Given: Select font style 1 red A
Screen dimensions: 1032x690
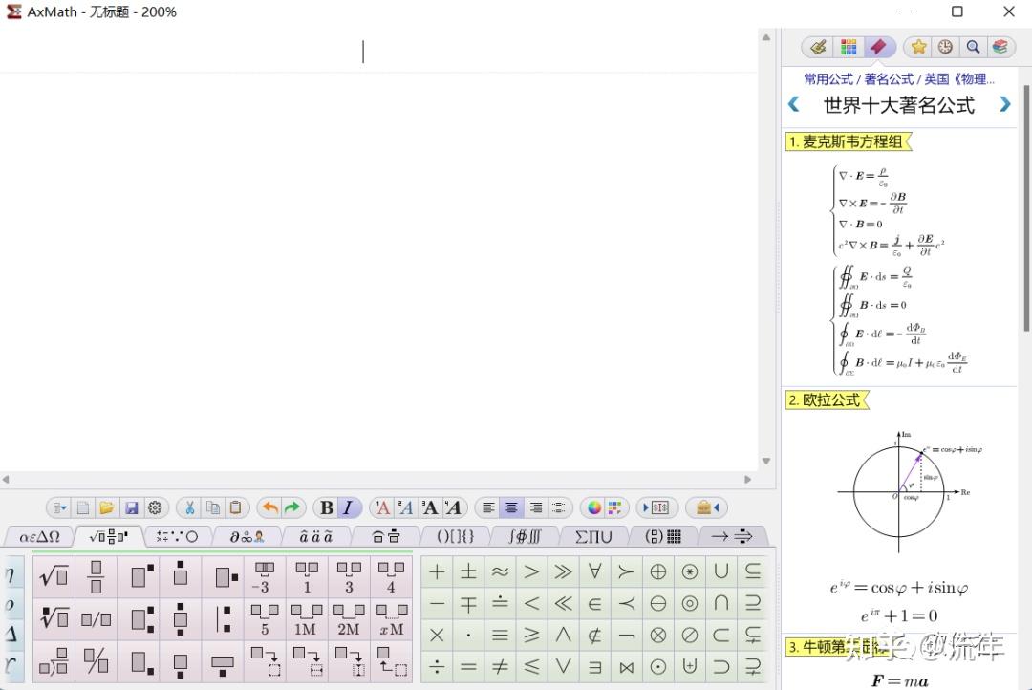Looking at the screenshot, I should pyautogui.click(x=381, y=507).
